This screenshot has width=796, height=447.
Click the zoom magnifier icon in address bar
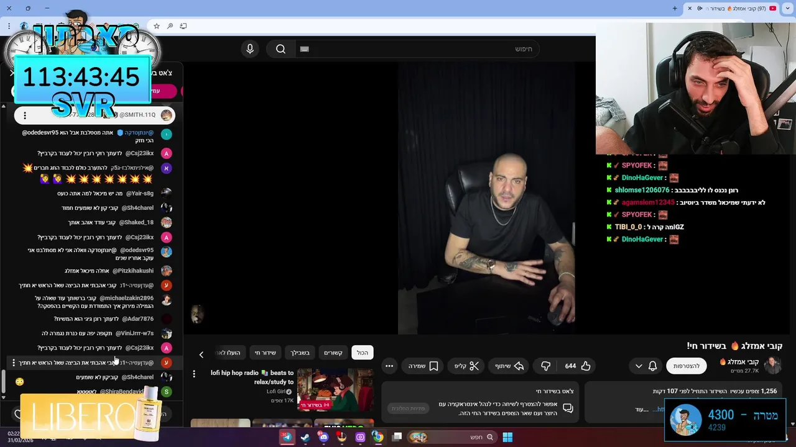click(170, 26)
